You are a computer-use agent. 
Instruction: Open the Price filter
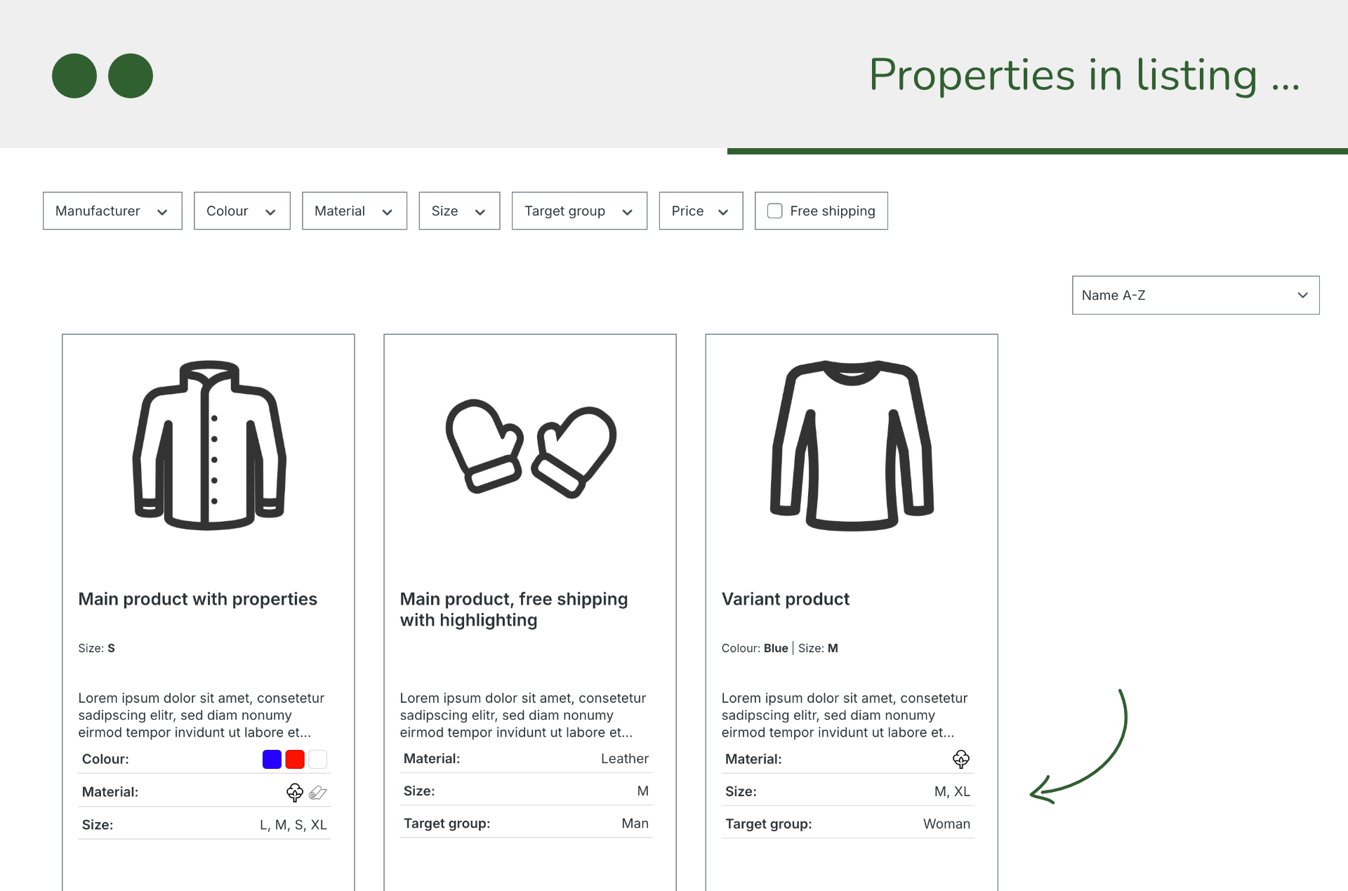700,211
